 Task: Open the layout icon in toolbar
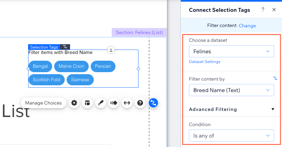87,103
